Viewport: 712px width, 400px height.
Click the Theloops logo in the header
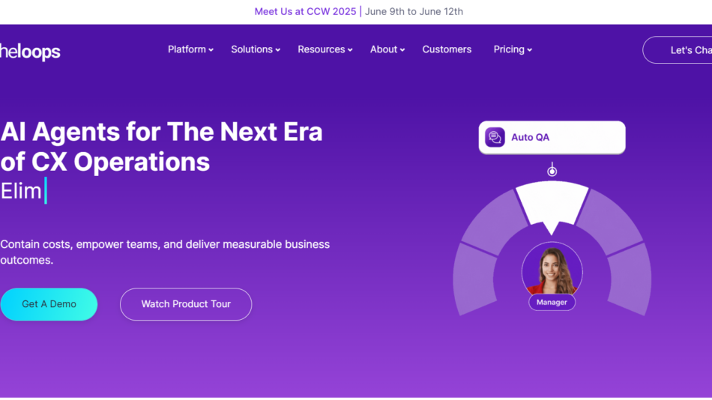click(x=30, y=51)
